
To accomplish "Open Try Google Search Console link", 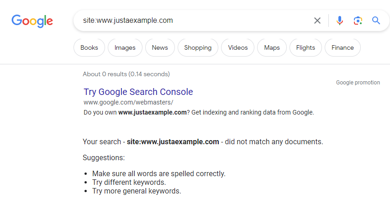I will coord(138,92).
